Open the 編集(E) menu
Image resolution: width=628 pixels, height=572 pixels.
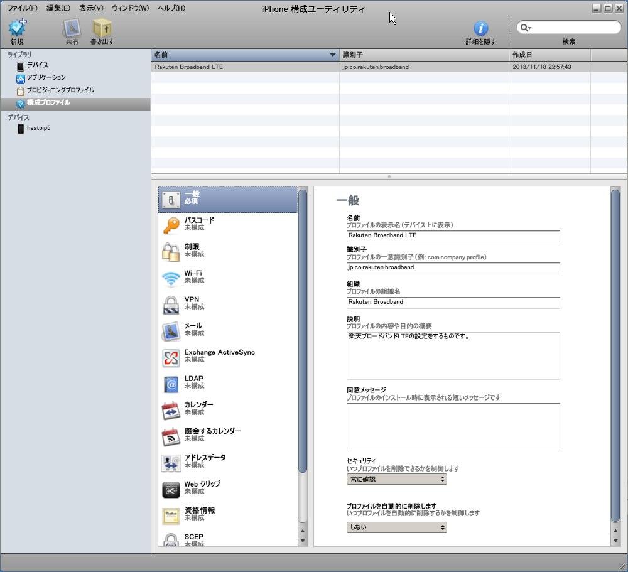pyautogui.click(x=58, y=8)
